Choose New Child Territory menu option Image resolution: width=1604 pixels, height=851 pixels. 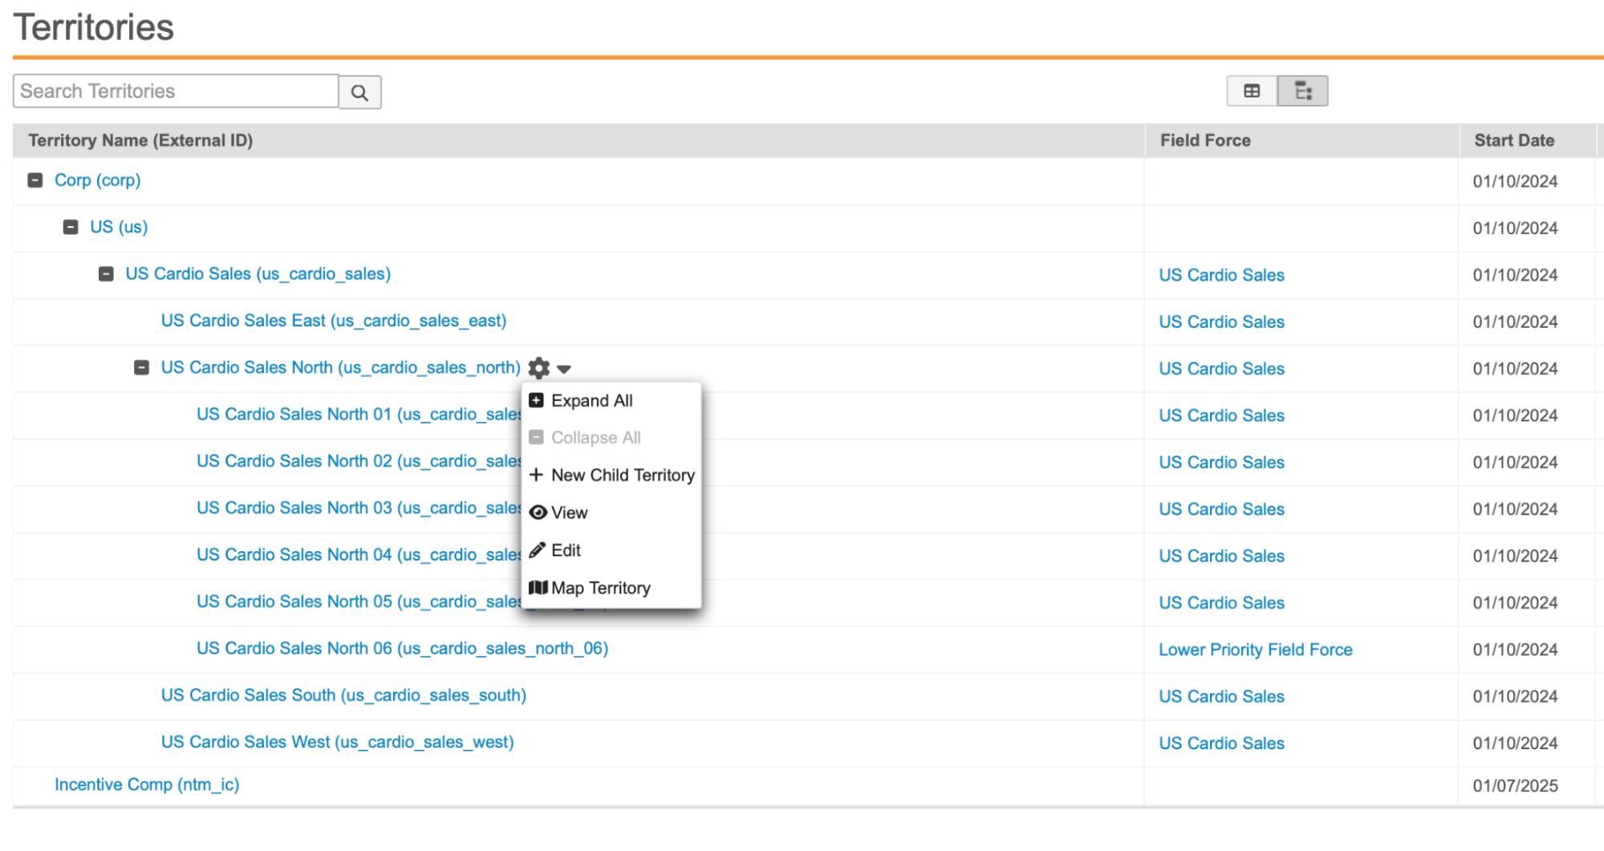(x=622, y=475)
